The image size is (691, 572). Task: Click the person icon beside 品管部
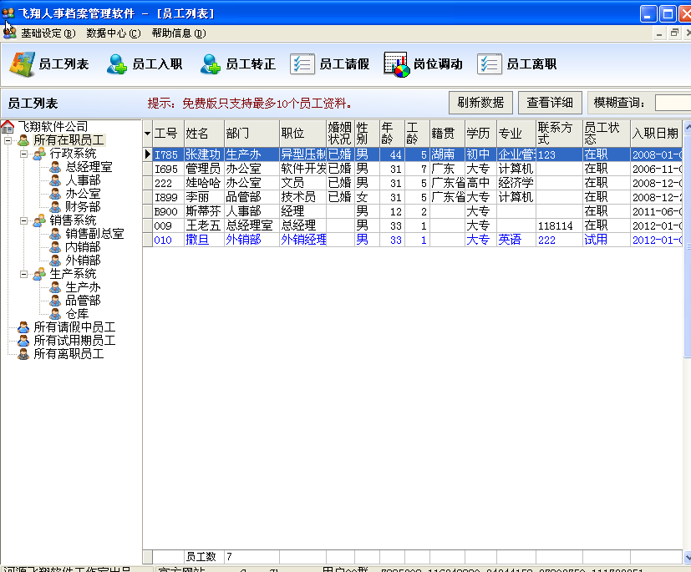55,301
